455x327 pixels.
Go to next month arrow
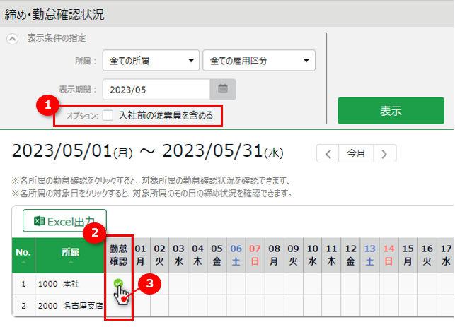384,153
